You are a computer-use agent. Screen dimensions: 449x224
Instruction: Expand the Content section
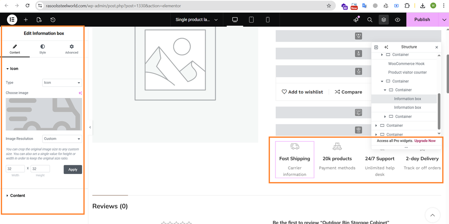click(x=16, y=196)
